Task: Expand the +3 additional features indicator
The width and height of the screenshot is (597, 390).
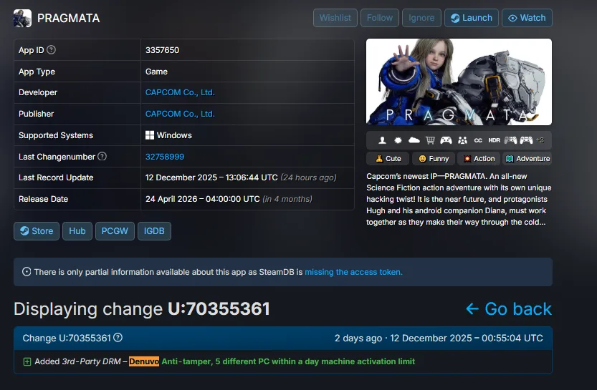Action: (540, 140)
